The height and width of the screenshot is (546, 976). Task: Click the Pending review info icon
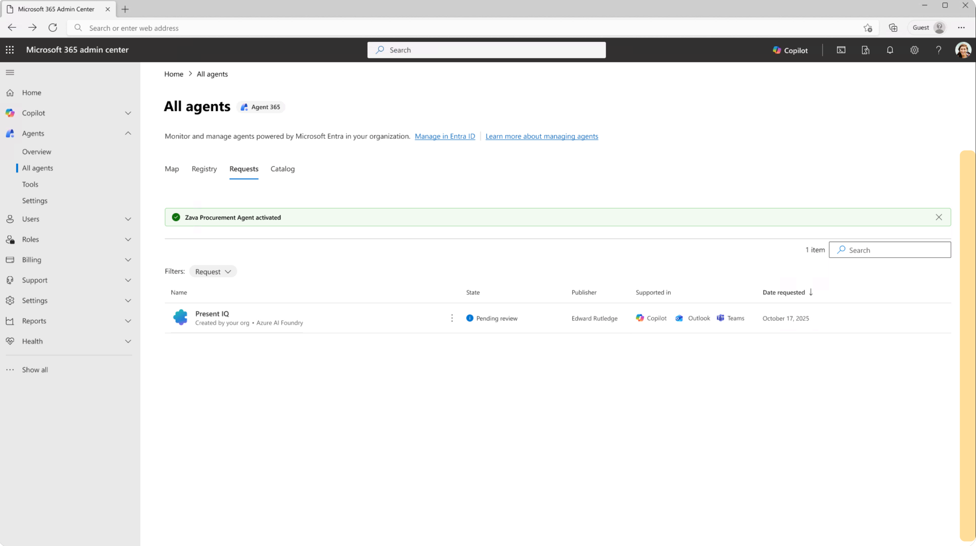click(470, 318)
